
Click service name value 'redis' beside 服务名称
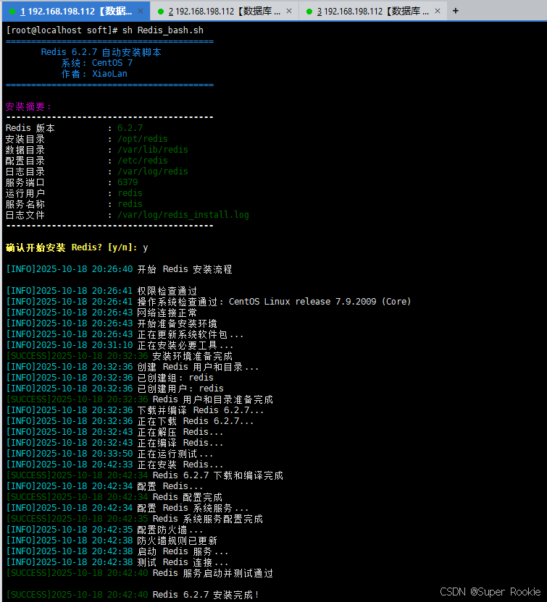pyautogui.click(x=130, y=204)
